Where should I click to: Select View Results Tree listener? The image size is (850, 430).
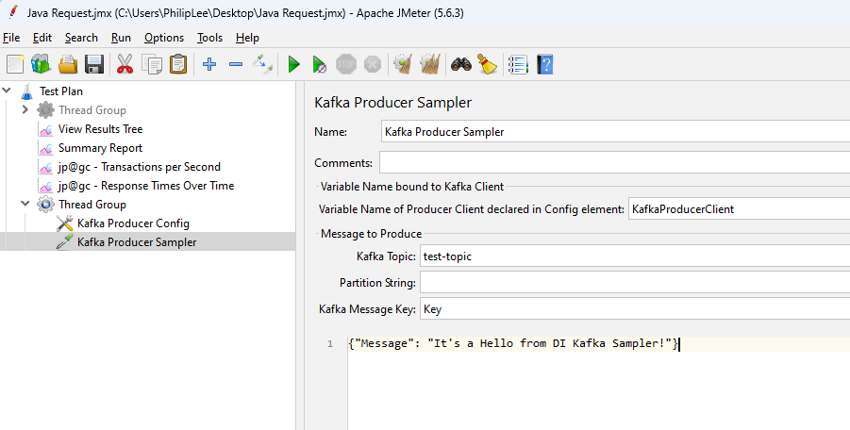(x=100, y=129)
